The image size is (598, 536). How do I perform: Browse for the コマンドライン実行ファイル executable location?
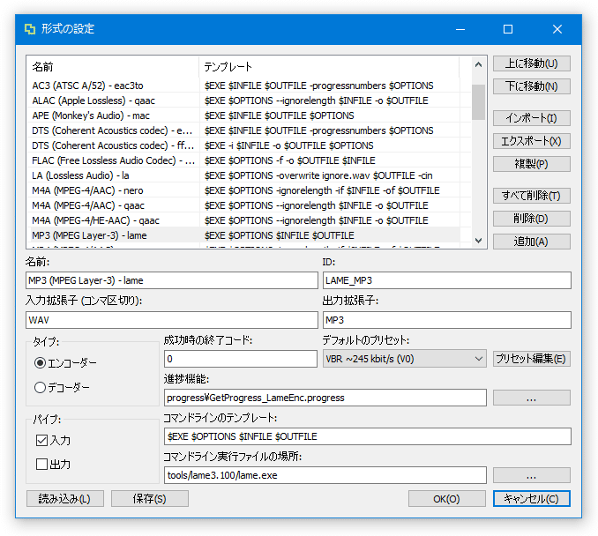point(531,475)
